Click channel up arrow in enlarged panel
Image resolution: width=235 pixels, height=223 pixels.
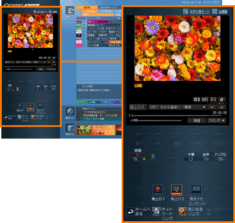click(222, 107)
